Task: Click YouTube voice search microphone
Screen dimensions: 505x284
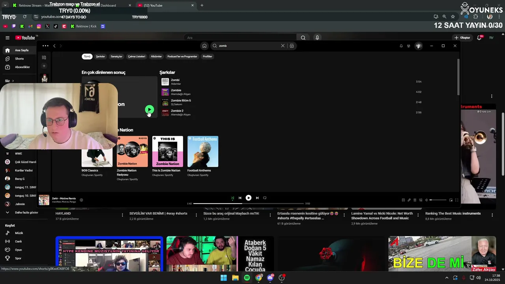Action: click(x=317, y=38)
